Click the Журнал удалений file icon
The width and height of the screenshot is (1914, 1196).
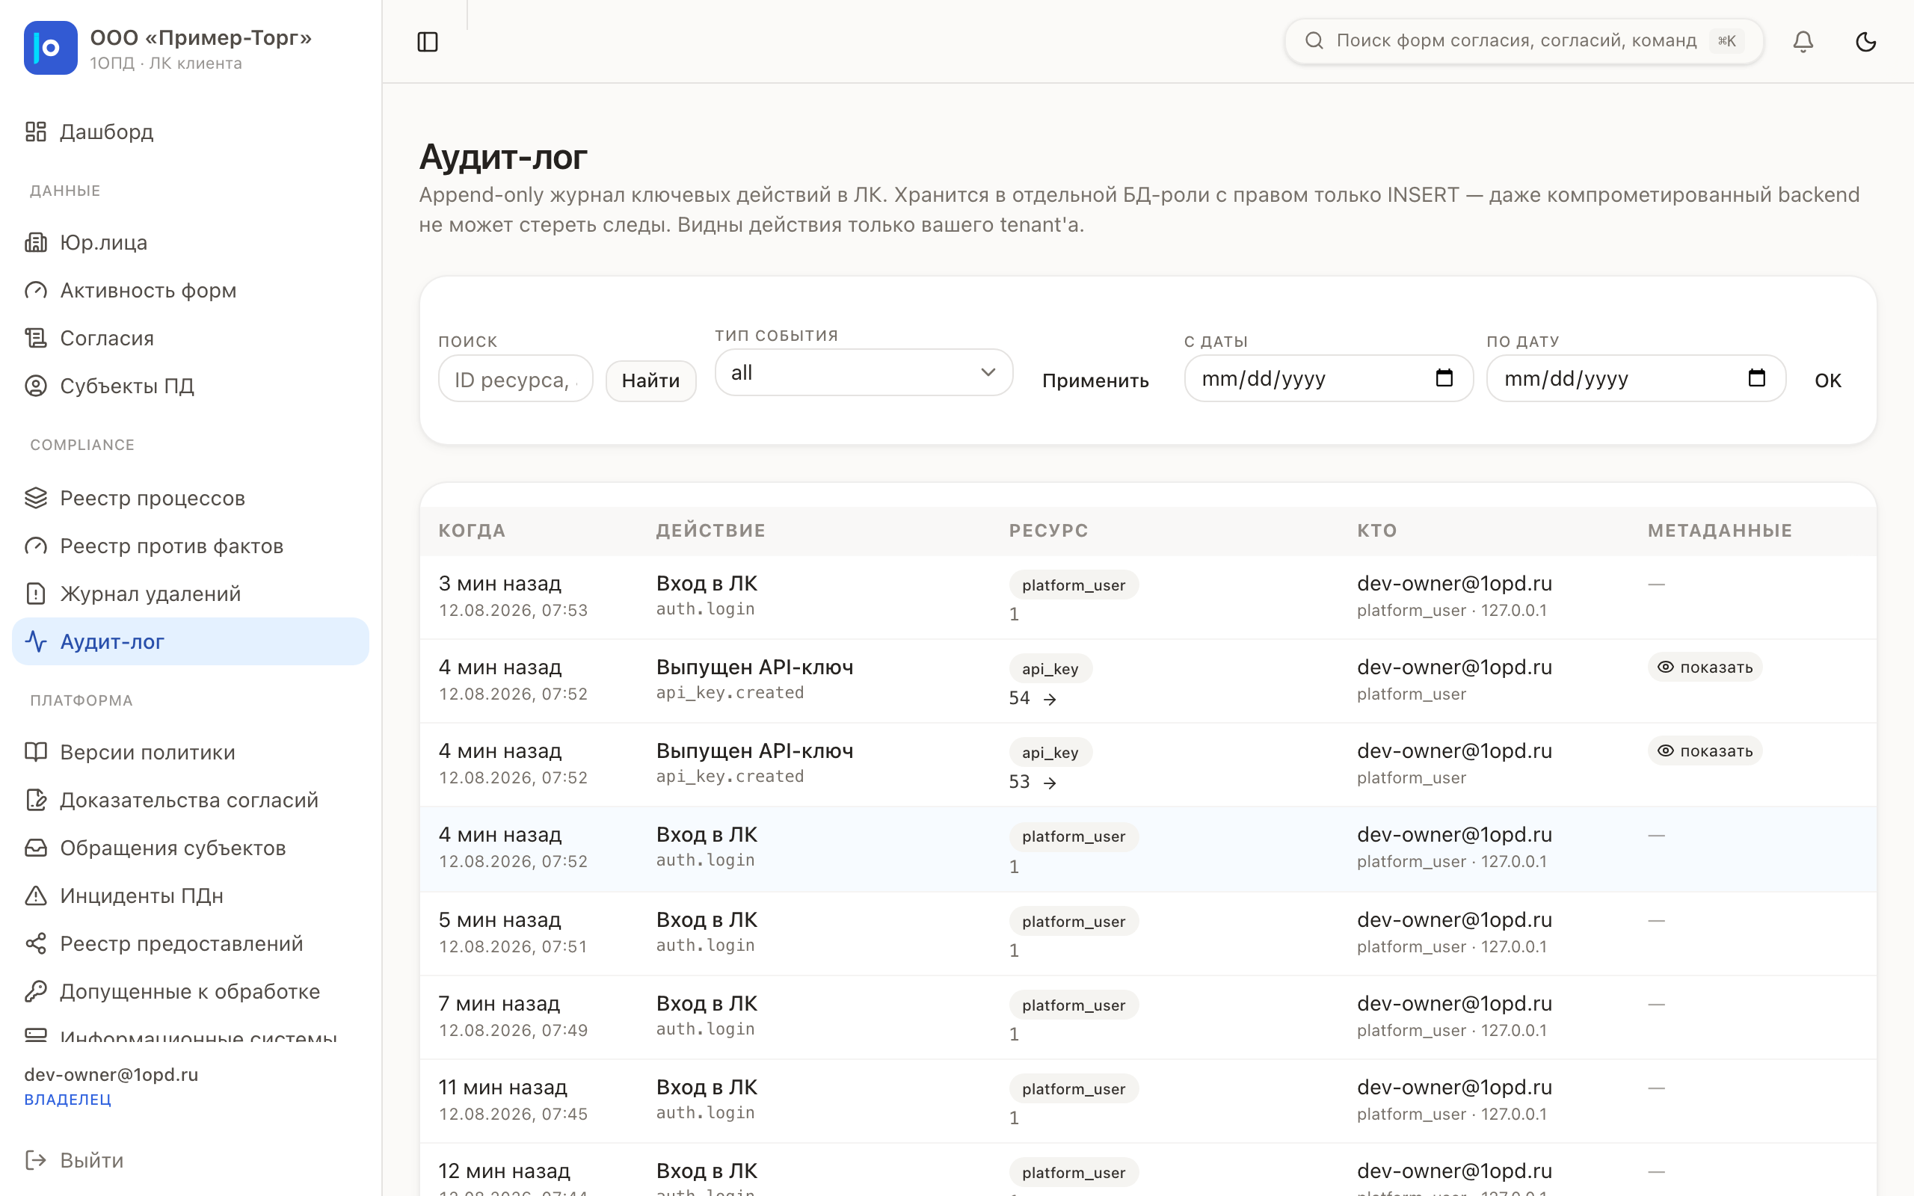pyautogui.click(x=36, y=594)
